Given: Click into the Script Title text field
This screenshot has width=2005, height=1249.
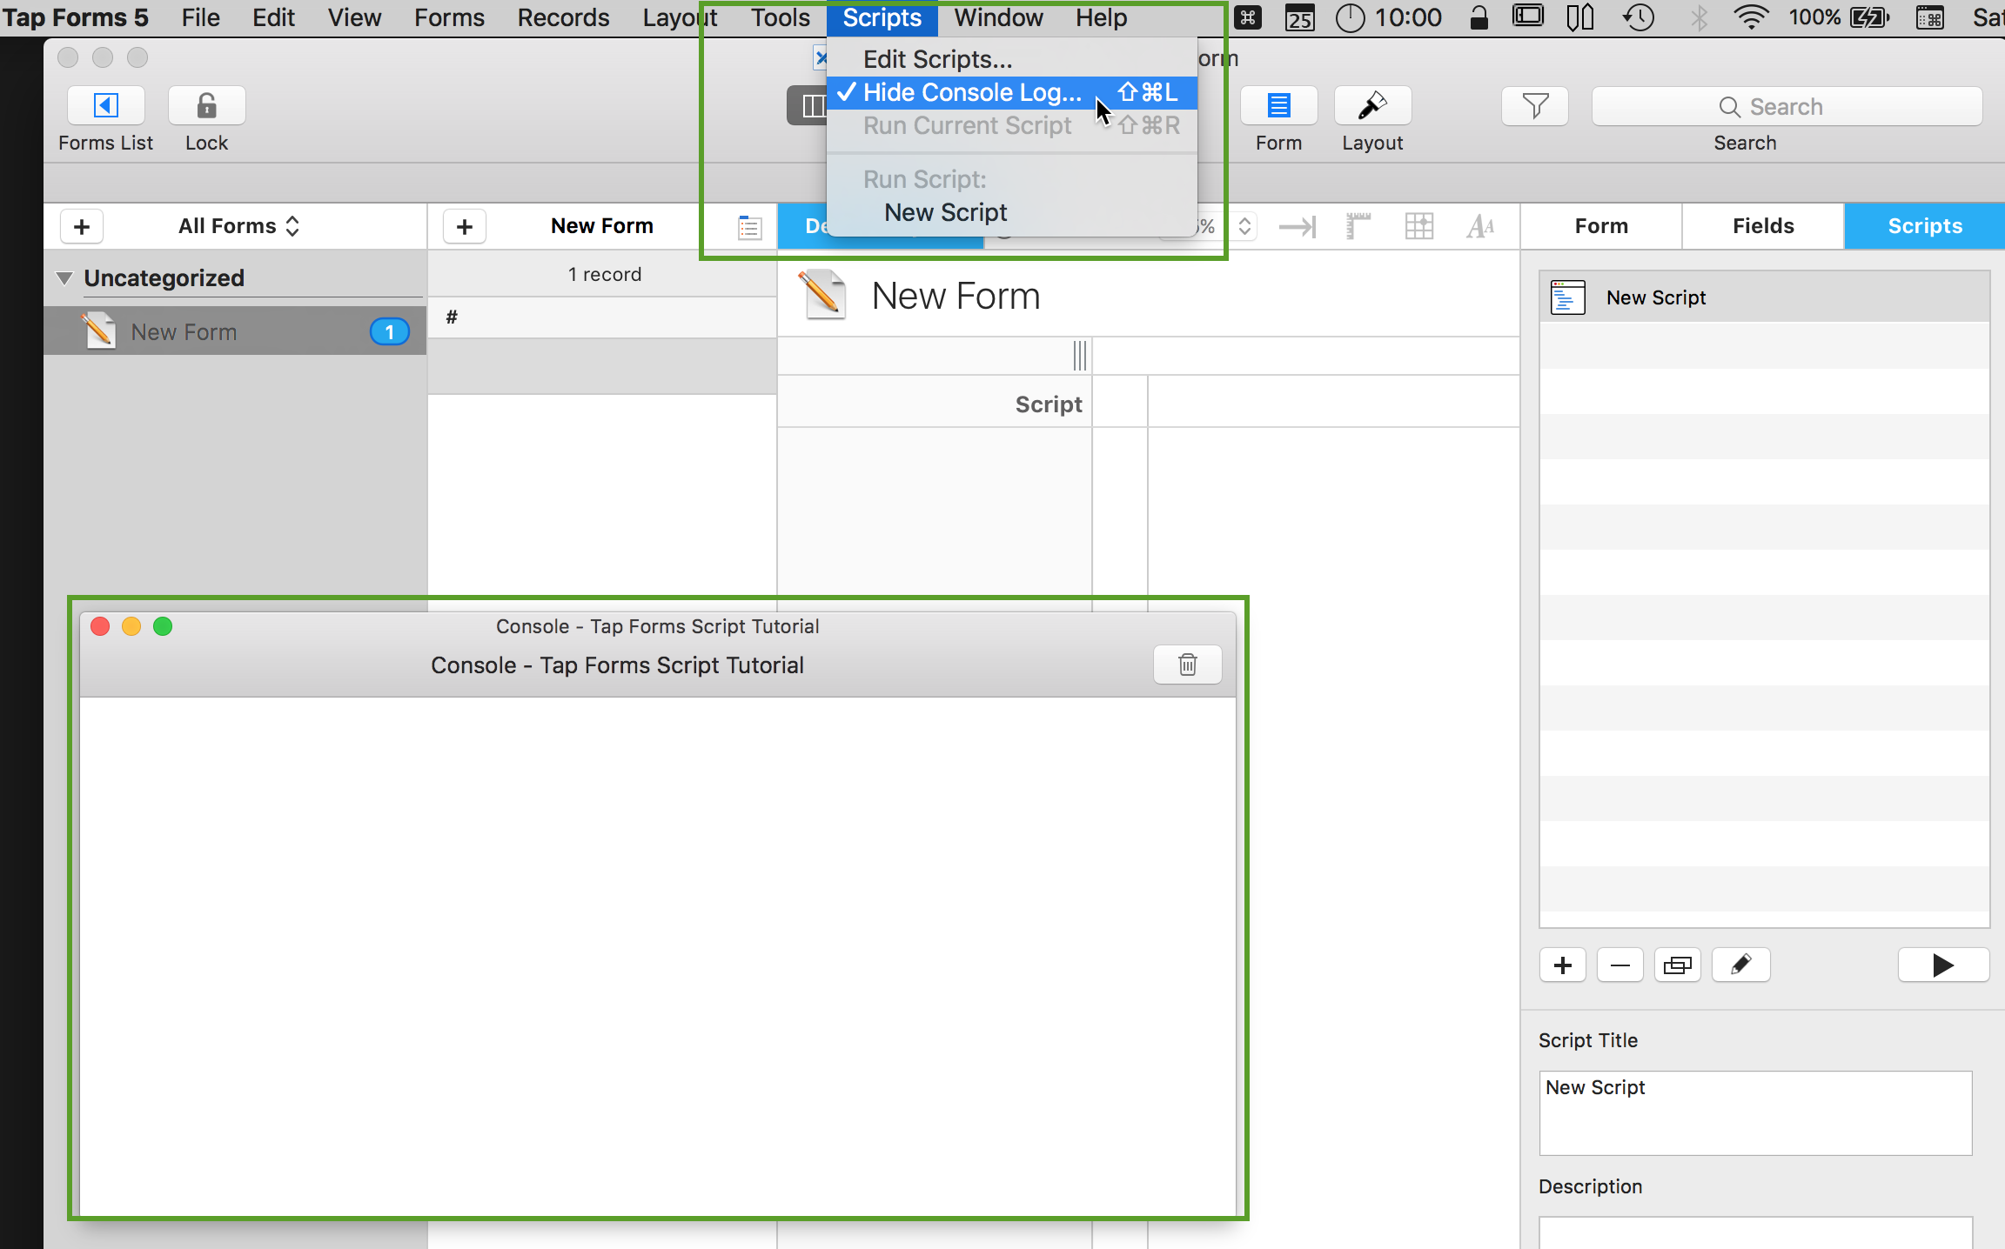Looking at the screenshot, I should click(1754, 1112).
